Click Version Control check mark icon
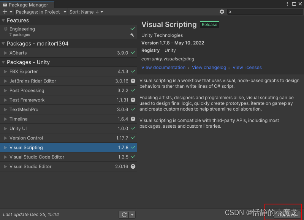This screenshot has height=220, width=304. (x=133, y=138)
